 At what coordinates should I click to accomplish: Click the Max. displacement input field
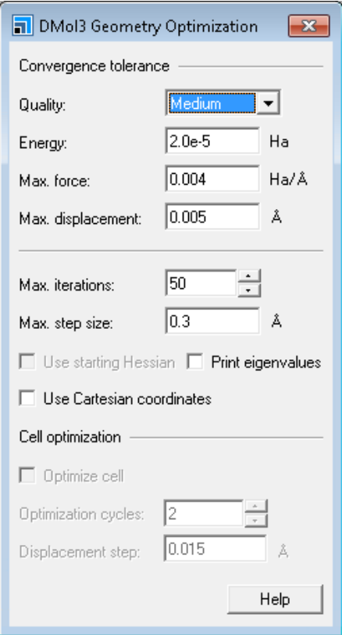click(212, 217)
